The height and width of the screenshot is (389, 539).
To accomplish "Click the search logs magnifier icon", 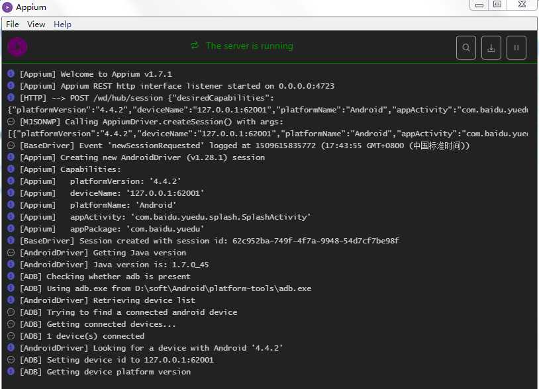I will coord(466,48).
